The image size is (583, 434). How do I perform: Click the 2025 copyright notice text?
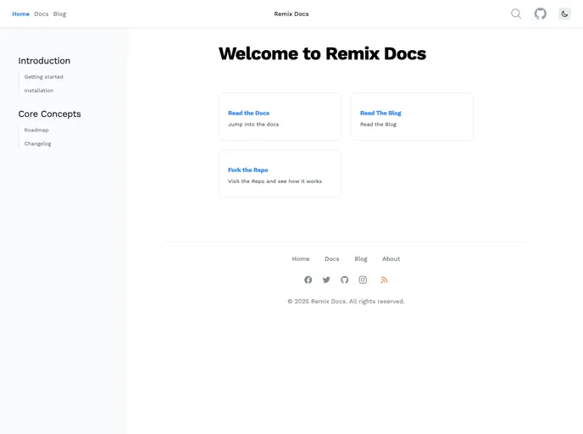(x=346, y=301)
